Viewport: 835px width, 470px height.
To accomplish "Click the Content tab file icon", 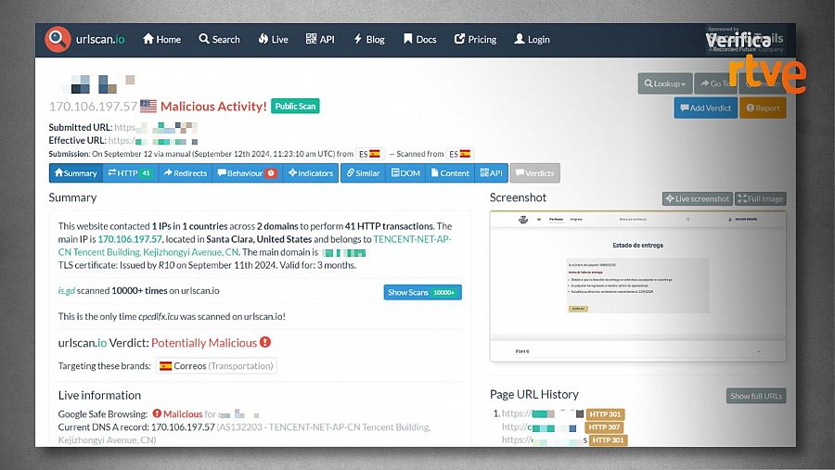I will click(434, 172).
